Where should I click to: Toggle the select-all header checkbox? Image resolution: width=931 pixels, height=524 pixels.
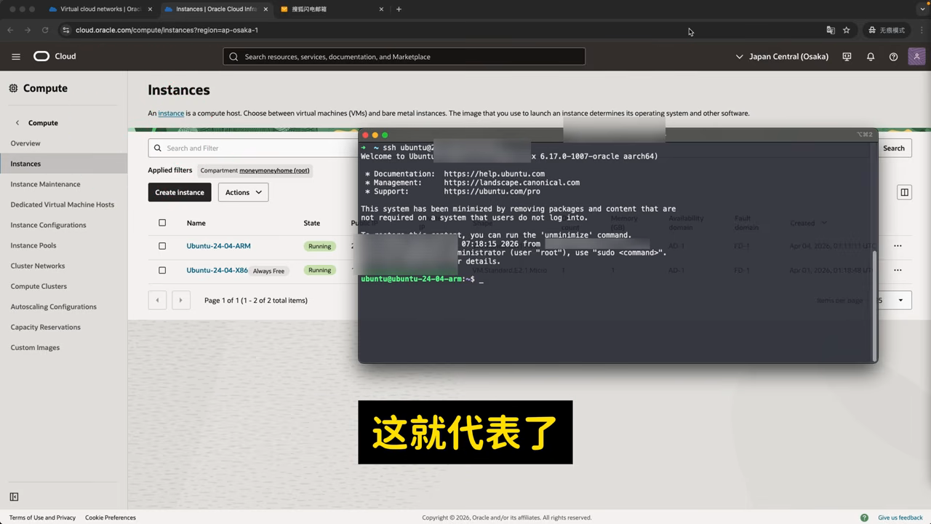point(162,223)
